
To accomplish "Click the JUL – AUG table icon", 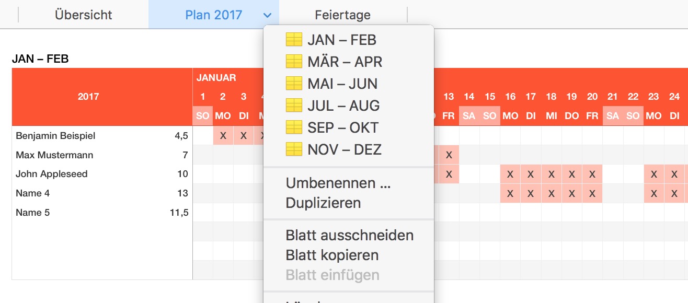I will [x=294, y=106].
